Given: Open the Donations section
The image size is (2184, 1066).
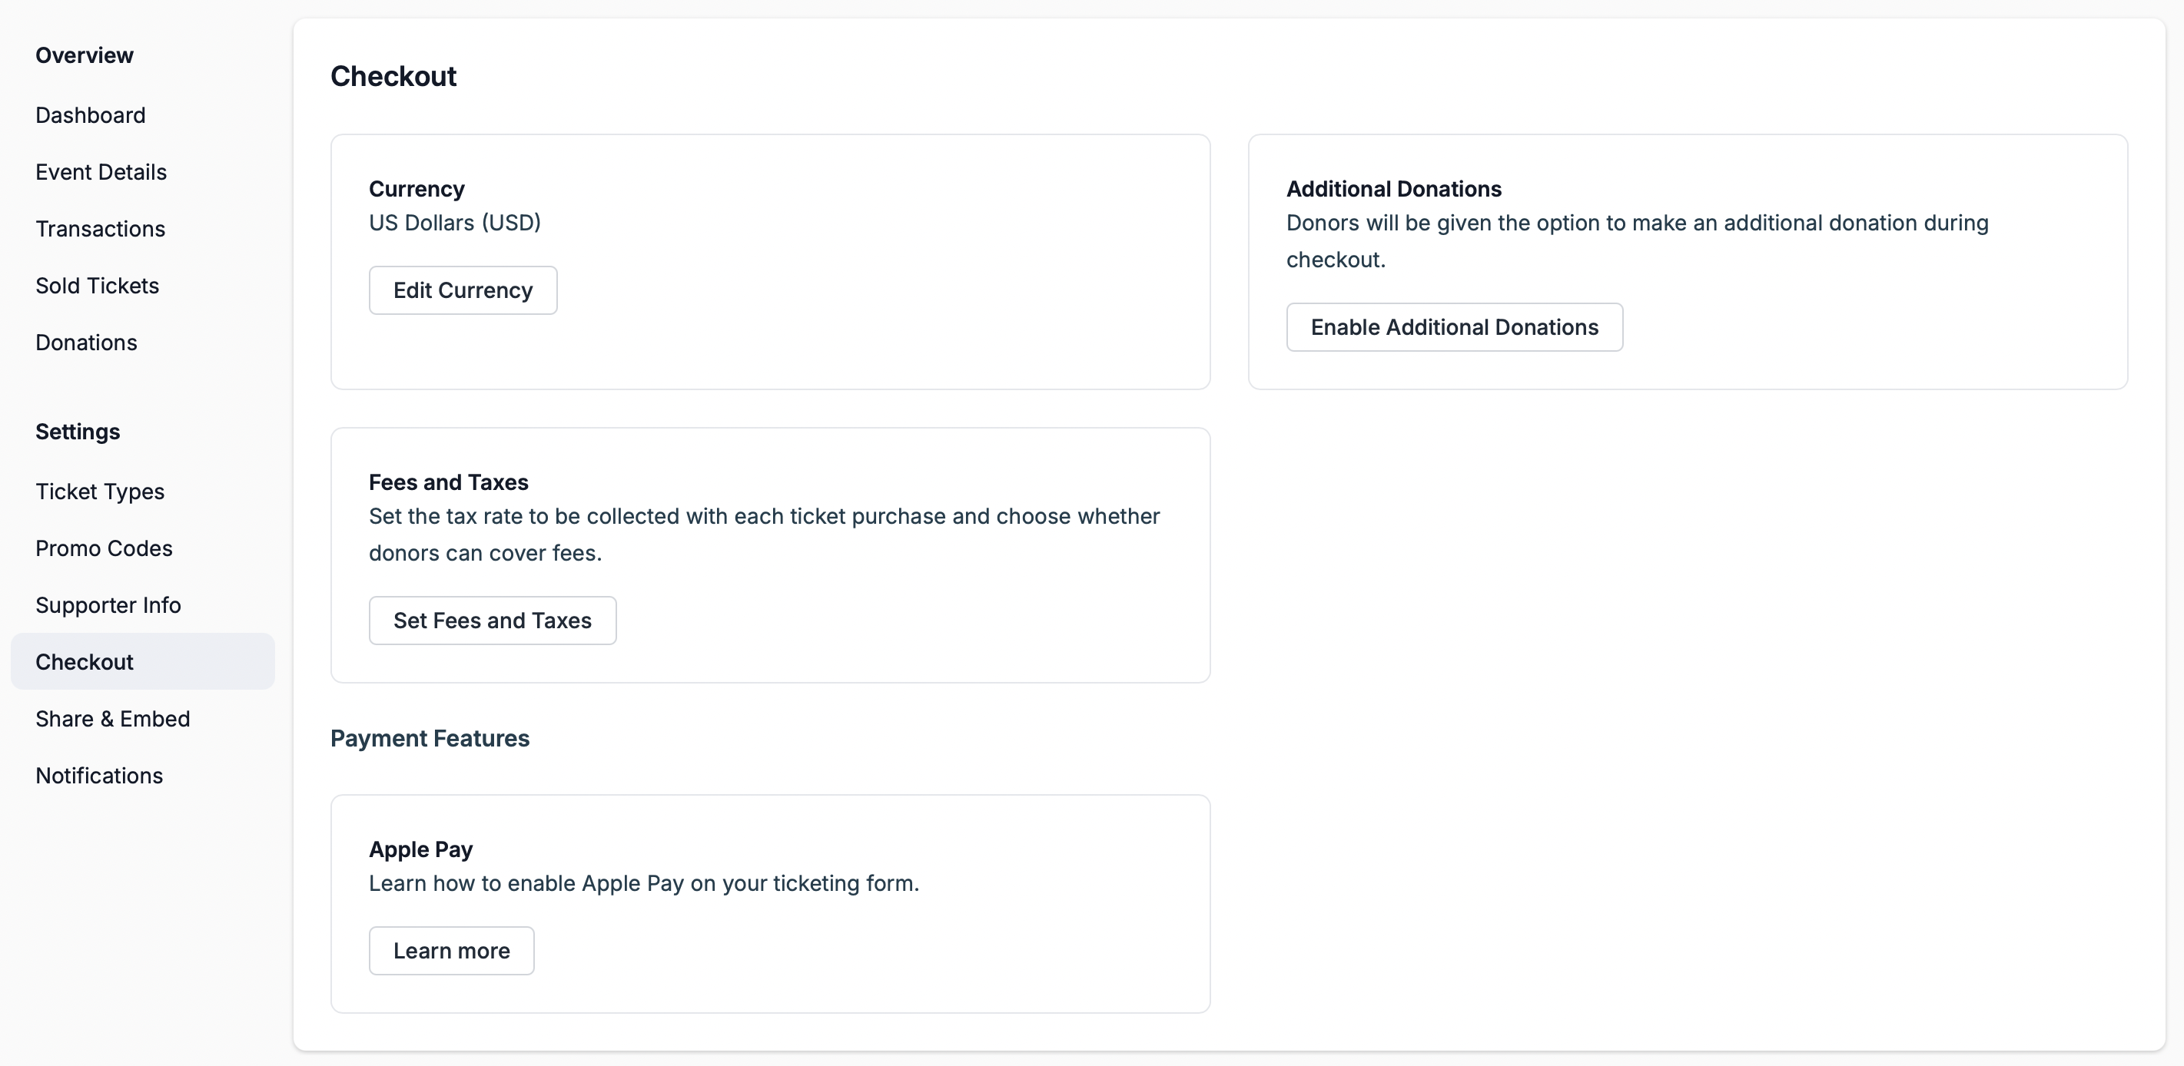Looking at the screenshot, I should [85, 342].
